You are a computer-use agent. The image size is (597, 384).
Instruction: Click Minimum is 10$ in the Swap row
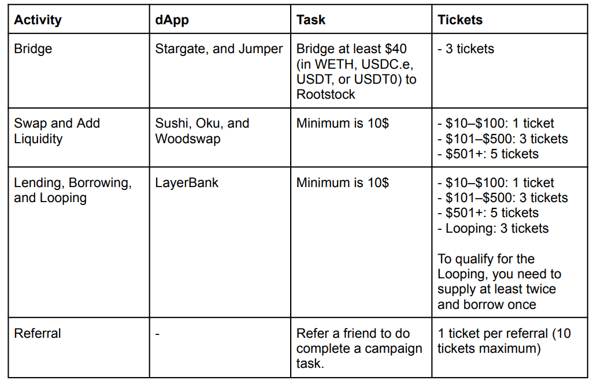(343, 124)
